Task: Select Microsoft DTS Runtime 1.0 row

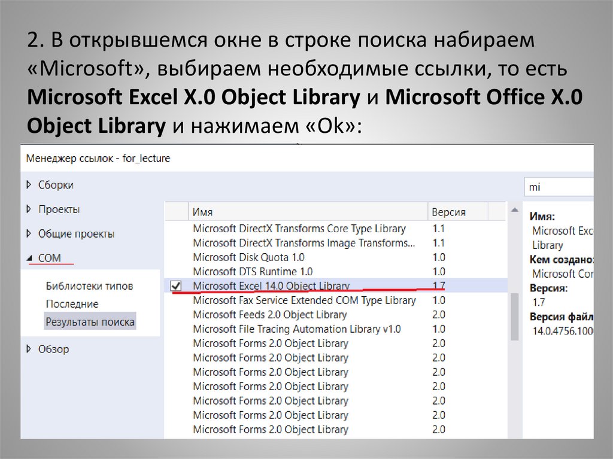Action: pyautogui.click(x=335, y=271)
